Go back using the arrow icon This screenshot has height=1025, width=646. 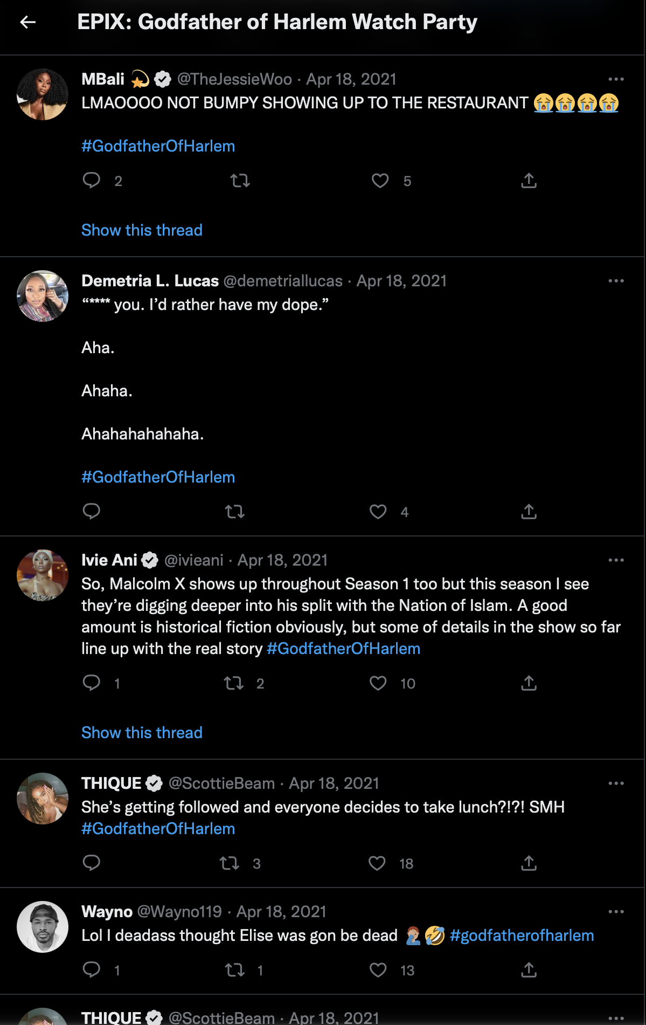coord(27,22)
